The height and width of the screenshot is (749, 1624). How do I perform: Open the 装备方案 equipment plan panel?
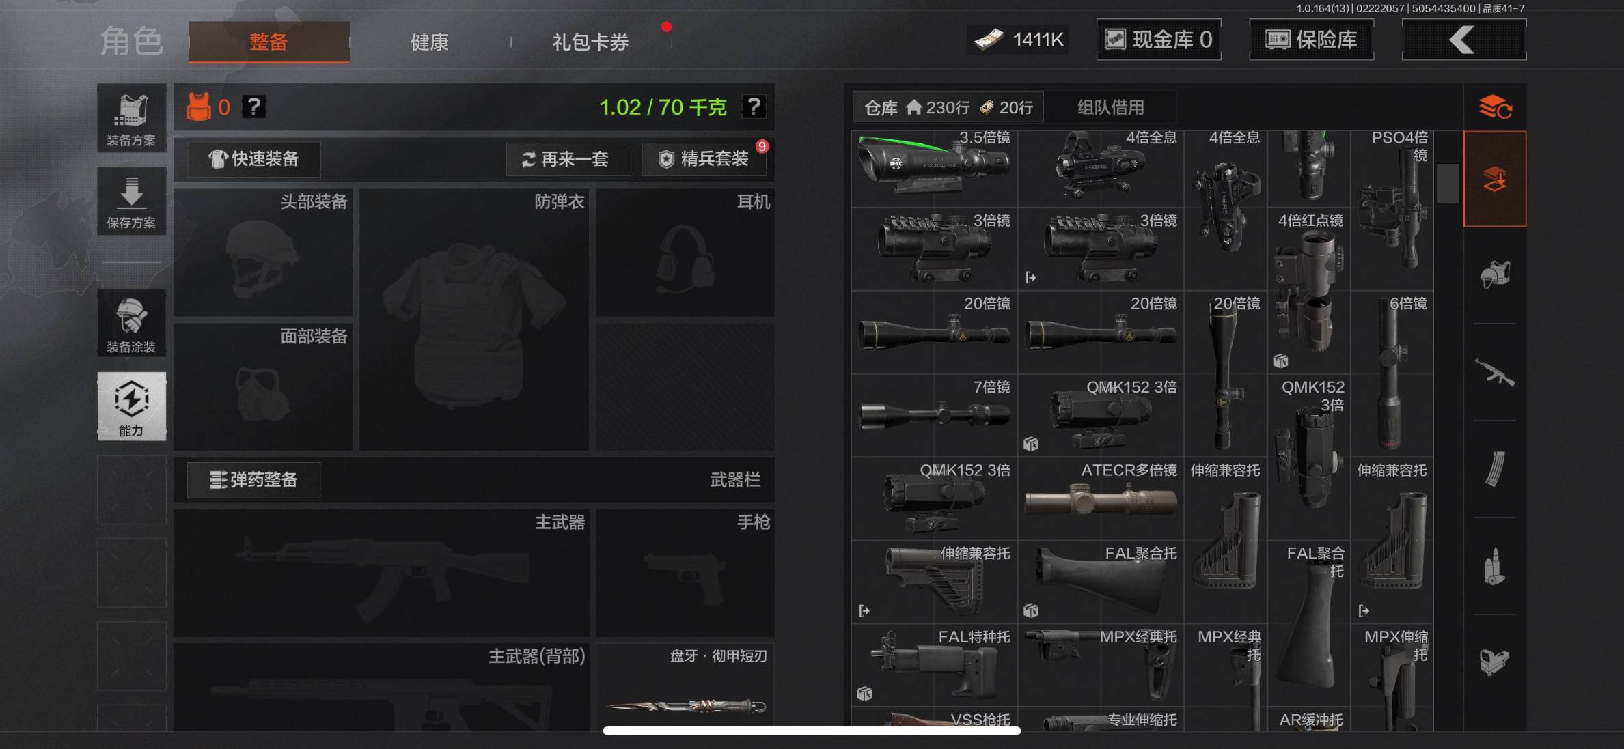point(131,117)
